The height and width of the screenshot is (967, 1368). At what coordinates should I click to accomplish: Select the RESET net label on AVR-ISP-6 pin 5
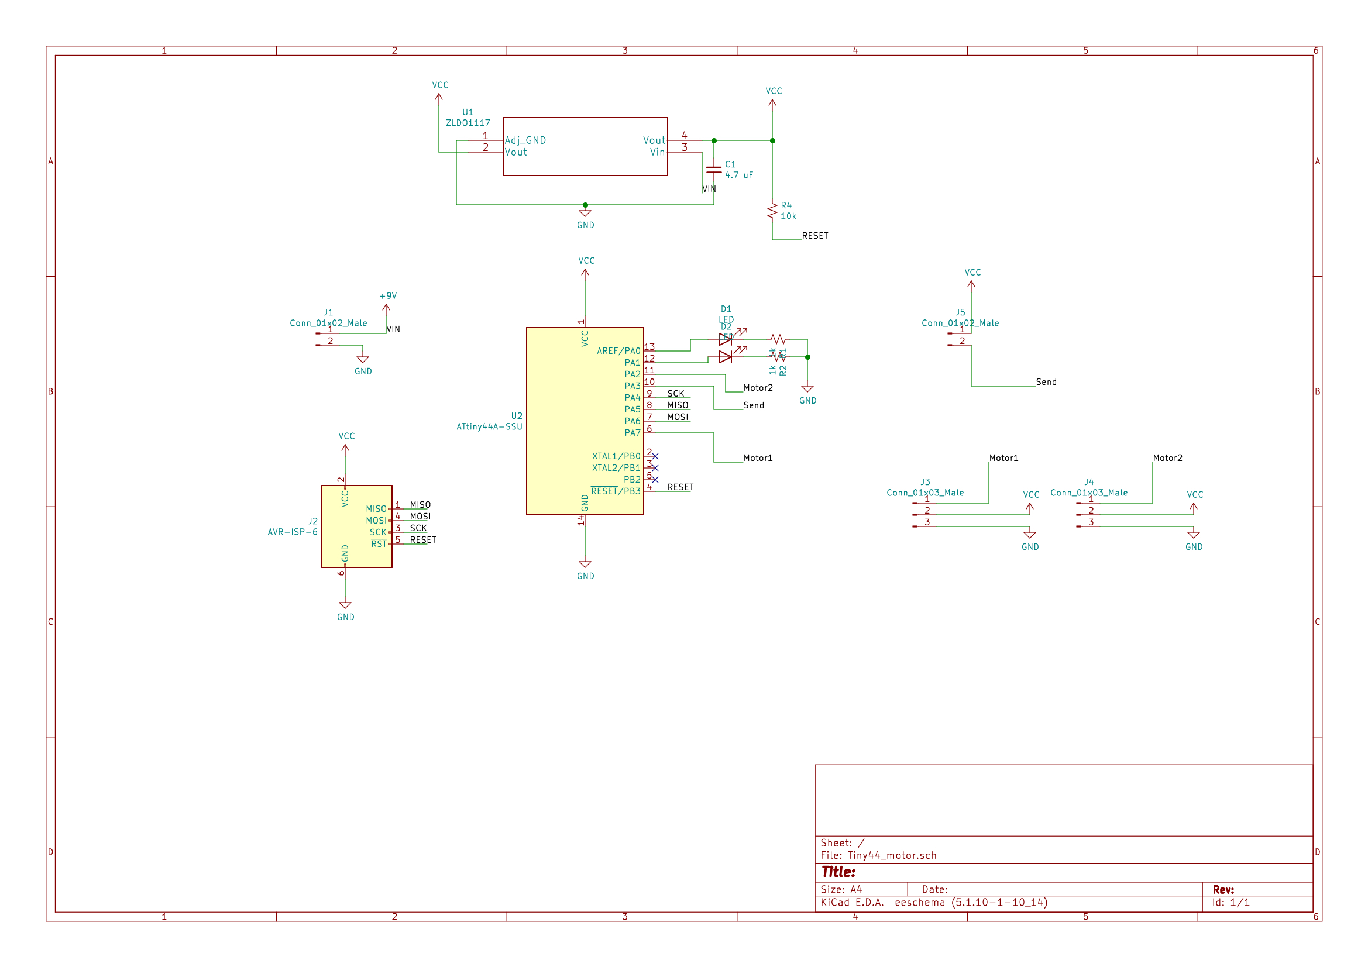423,540
